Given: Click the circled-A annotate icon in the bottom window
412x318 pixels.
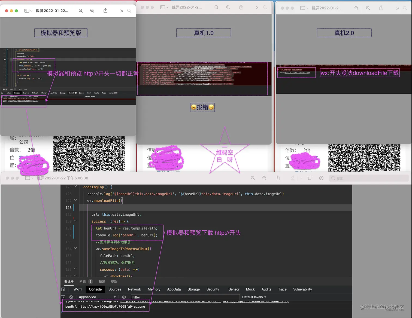Looking at the screenshot, I should point(322,178).
